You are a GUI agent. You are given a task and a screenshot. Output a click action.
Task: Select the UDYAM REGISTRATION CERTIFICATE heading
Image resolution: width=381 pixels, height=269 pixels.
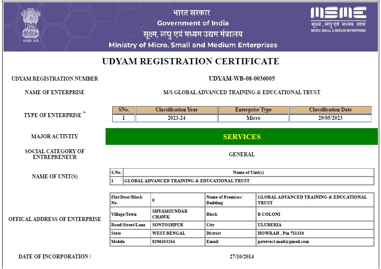pyautogui.click(x=190, y=61)
